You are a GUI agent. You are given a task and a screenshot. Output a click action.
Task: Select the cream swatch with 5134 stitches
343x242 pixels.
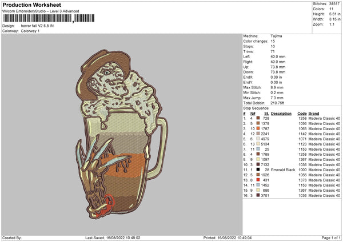258,144
